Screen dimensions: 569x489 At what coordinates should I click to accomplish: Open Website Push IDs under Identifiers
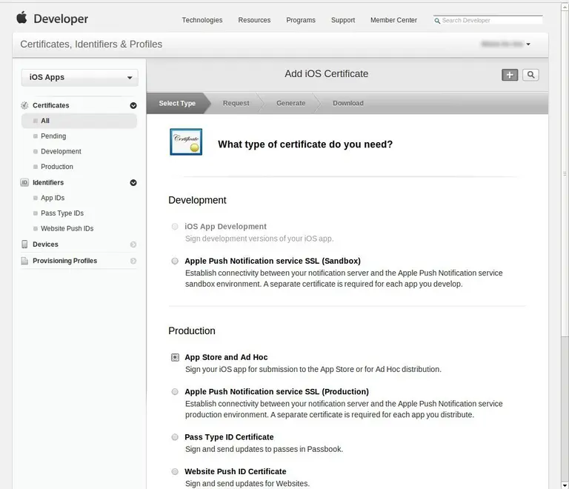tap(67, 228)
